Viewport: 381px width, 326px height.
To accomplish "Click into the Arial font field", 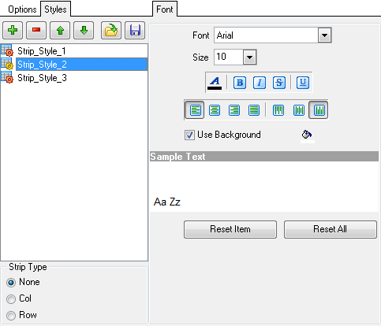I will [x=266, y=35].
